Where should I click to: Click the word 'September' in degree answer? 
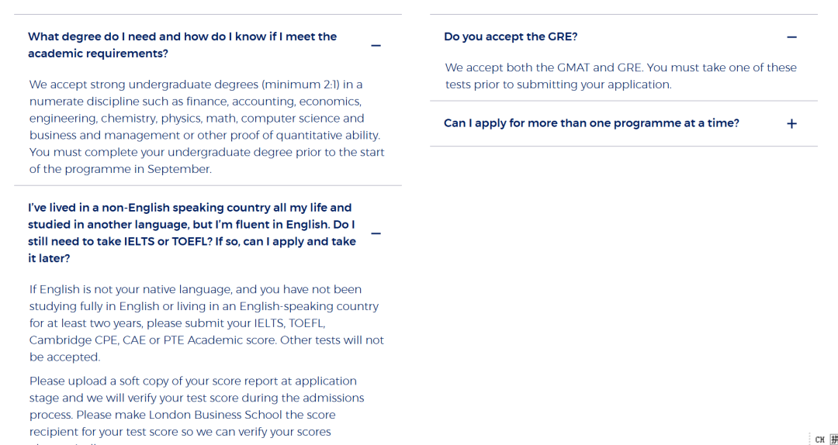[178, 169]
